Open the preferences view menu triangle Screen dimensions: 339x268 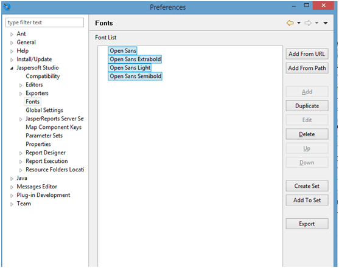326,23
